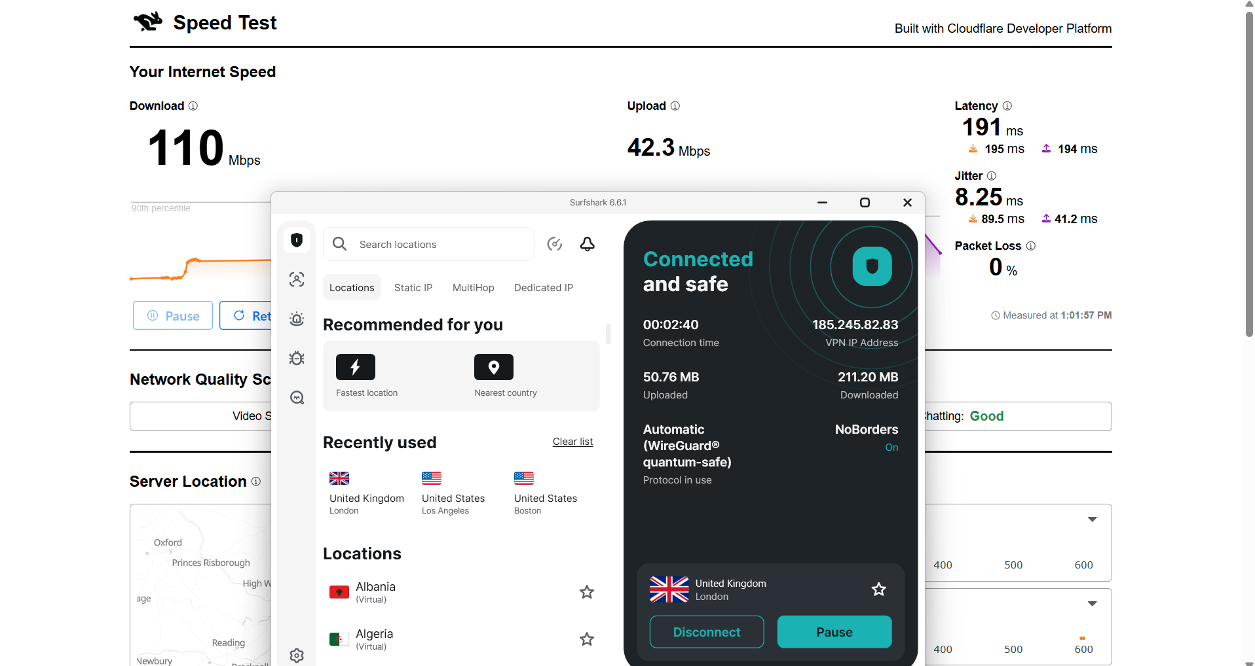Image resolution: width=1255 pixels, height=666 pixels.
Task: Open the VPN shield panel in sidebar
Action: point(297,239)
